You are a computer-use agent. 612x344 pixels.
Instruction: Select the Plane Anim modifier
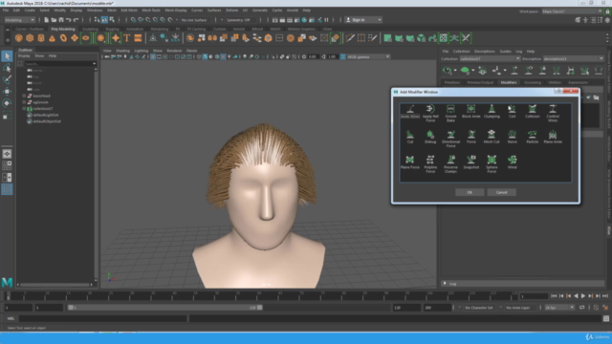pos(553,137)
